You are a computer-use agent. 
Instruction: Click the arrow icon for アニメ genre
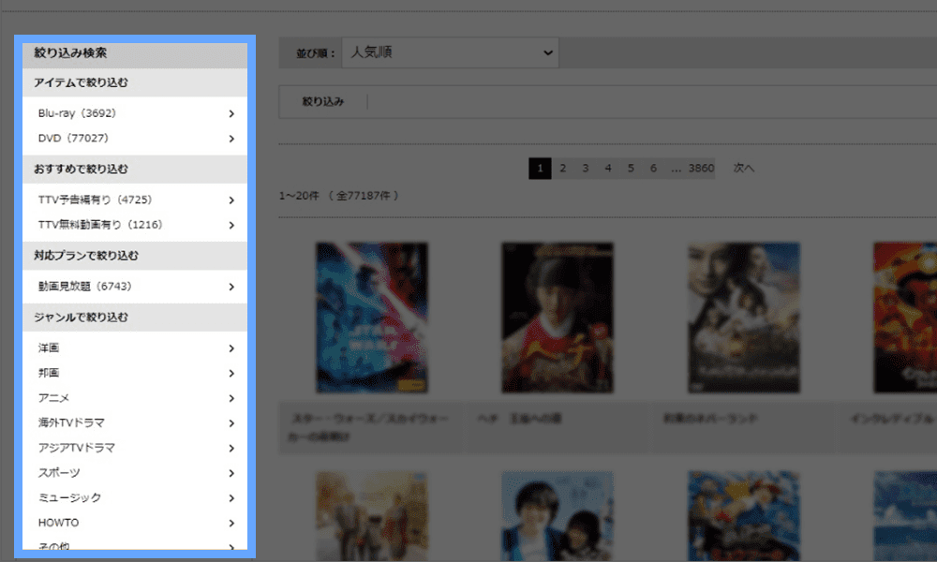pyautogui.click(x=231, y=398)
